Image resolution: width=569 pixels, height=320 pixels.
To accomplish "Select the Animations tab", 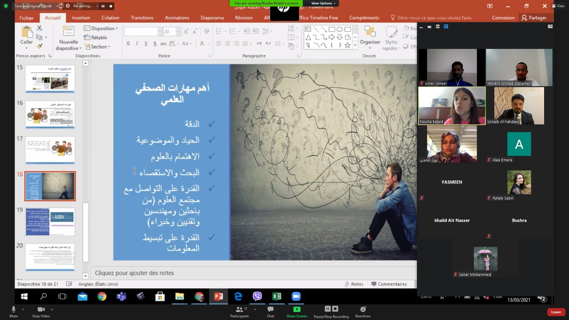I will pyautogui.click(x=177, y=18).
